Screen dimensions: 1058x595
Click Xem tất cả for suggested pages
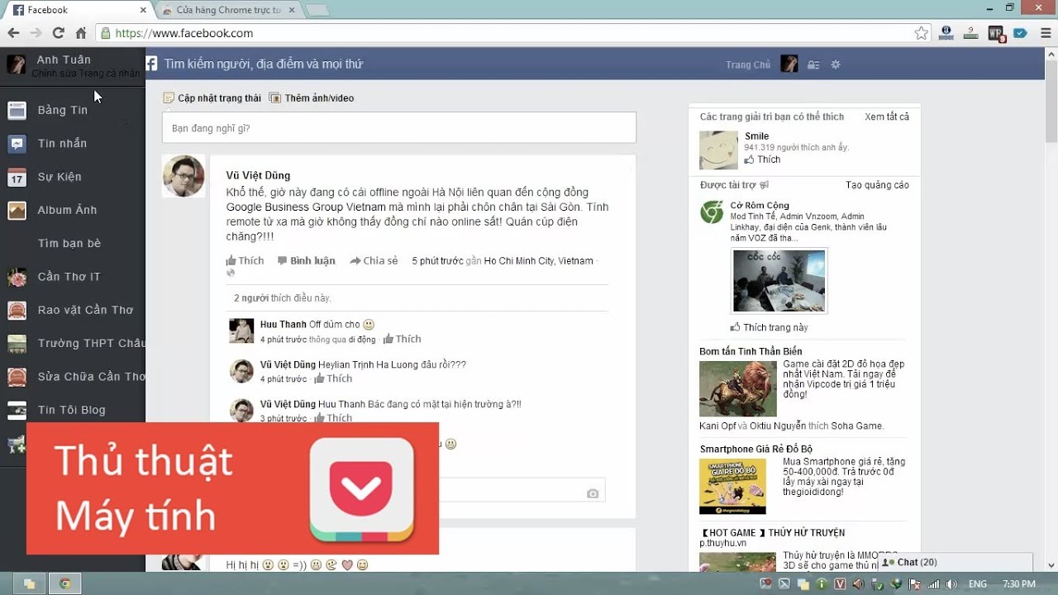[x=887, y=117]
